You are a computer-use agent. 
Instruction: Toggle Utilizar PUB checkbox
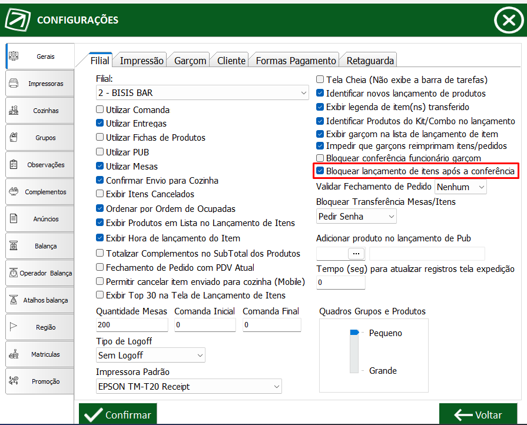(x=100, y=152)
